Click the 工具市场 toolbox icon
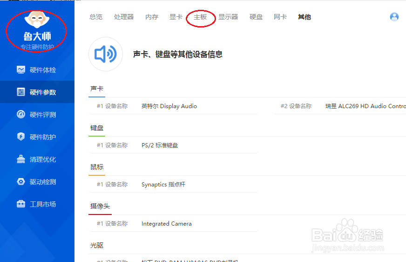The width and height of the screenshot is (406, 262). 21,204
